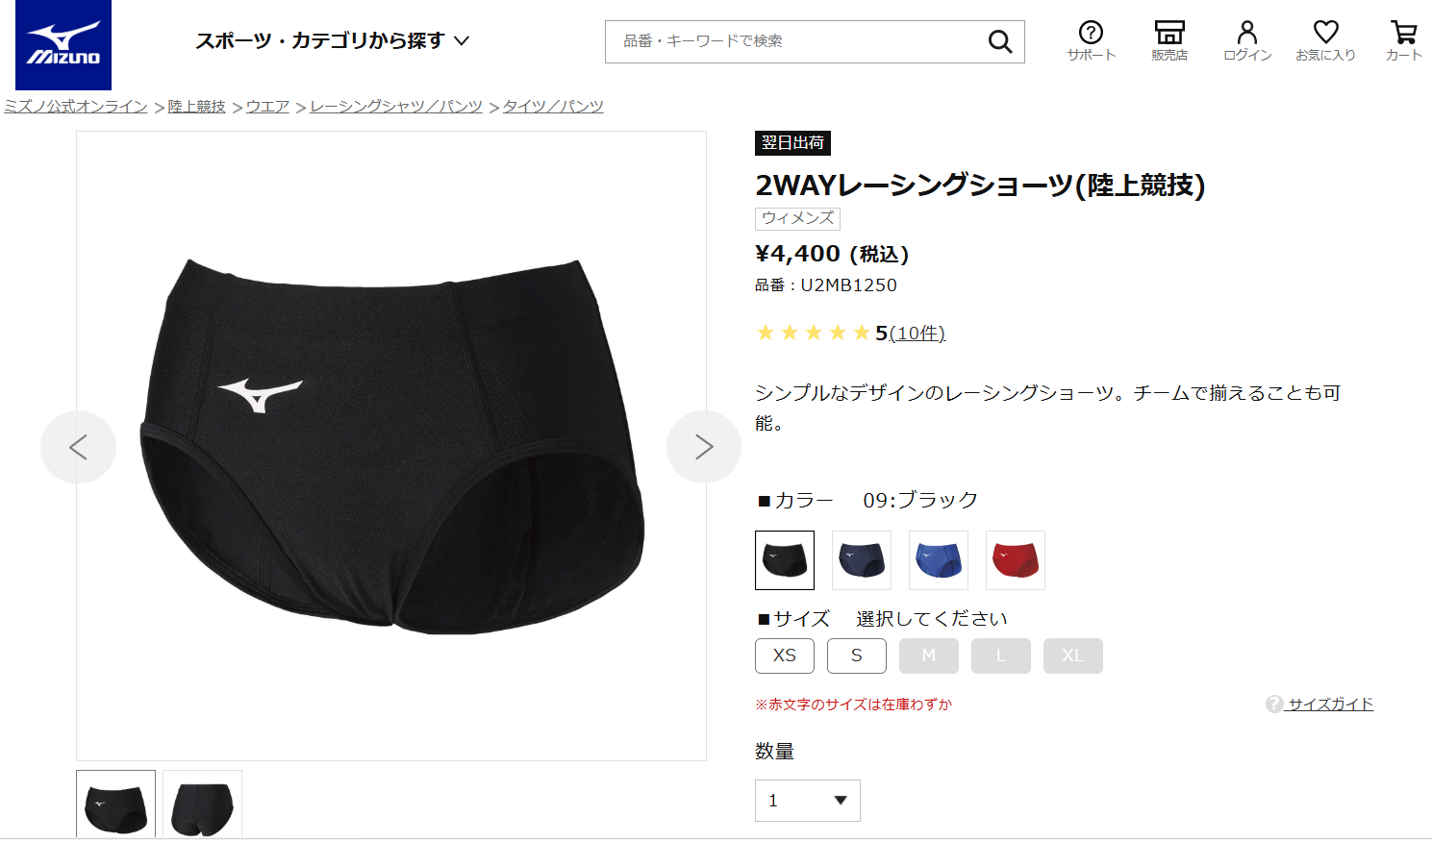Show previous product image with left arrow
This screenshot has height=841, width=1432.
pos(78,447)
